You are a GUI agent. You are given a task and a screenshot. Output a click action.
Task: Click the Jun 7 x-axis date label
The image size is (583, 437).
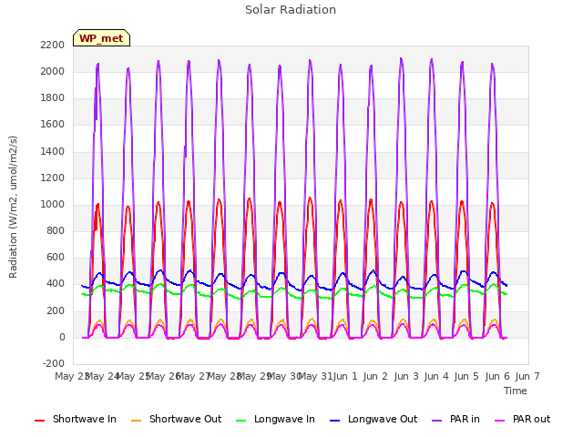tap(527, 376)
